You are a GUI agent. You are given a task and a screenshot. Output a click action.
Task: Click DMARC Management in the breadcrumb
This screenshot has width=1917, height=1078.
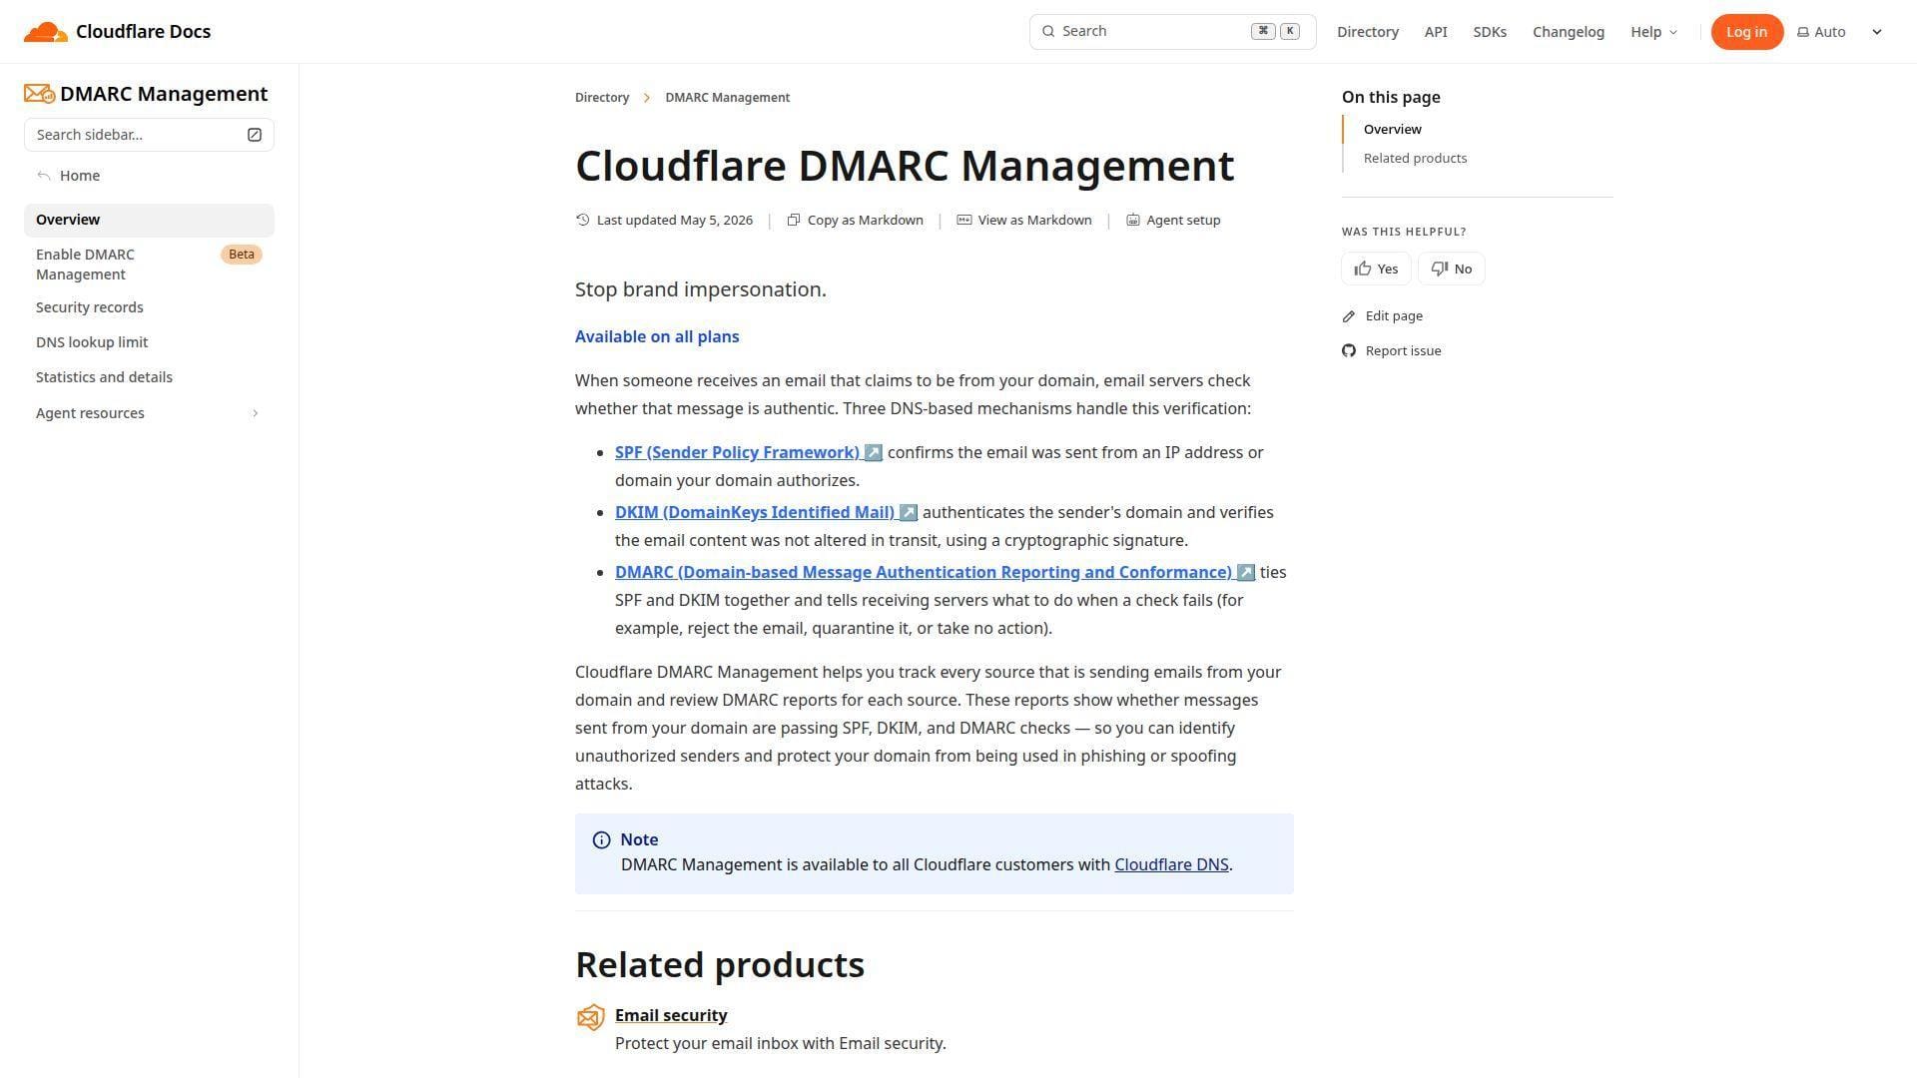pos(727,98)
